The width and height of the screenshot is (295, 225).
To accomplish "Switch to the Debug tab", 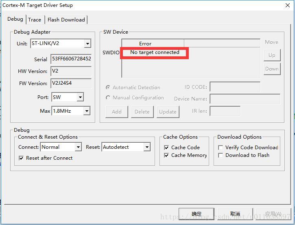I will tap(15, 19).
